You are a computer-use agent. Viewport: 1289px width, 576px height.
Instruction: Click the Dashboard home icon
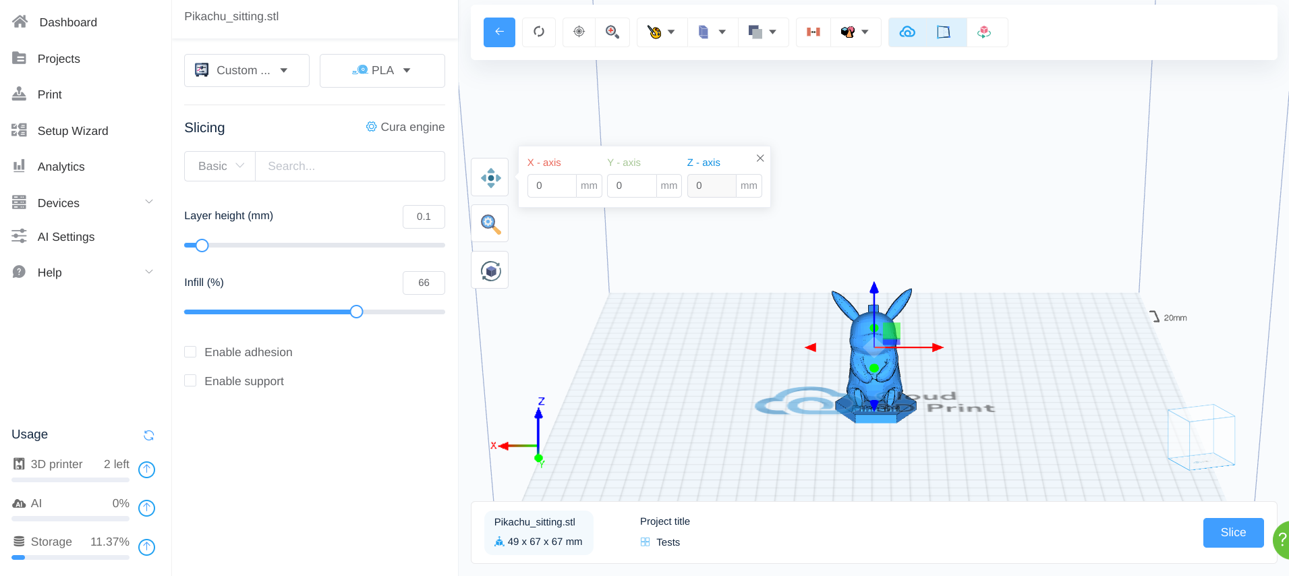click(x=20, y=22)
